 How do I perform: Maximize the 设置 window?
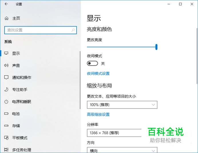181,4
